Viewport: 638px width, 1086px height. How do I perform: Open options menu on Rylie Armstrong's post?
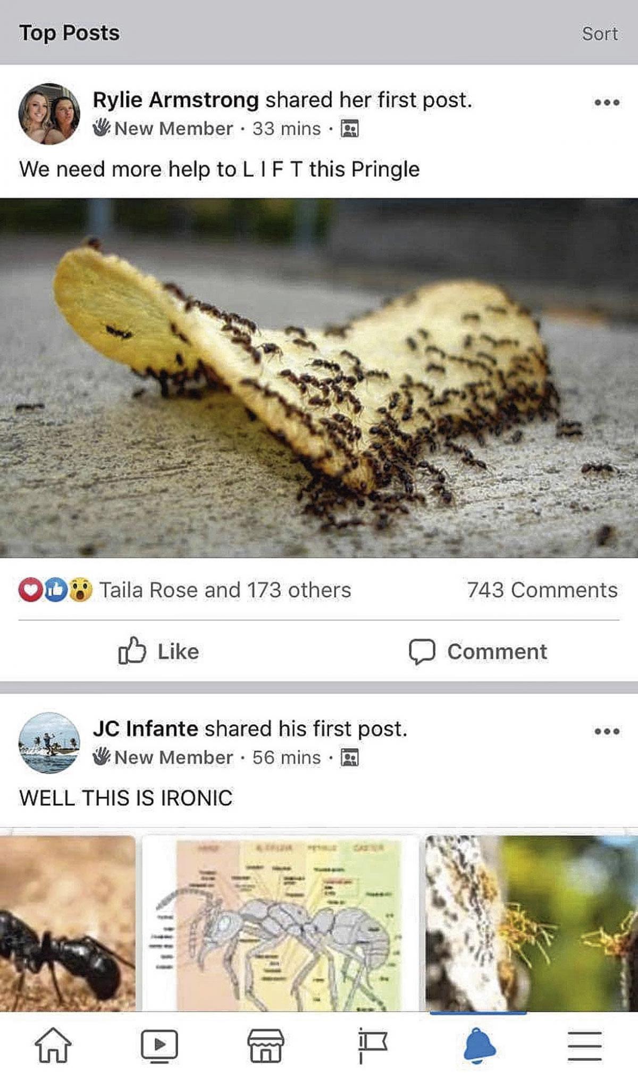607,102
